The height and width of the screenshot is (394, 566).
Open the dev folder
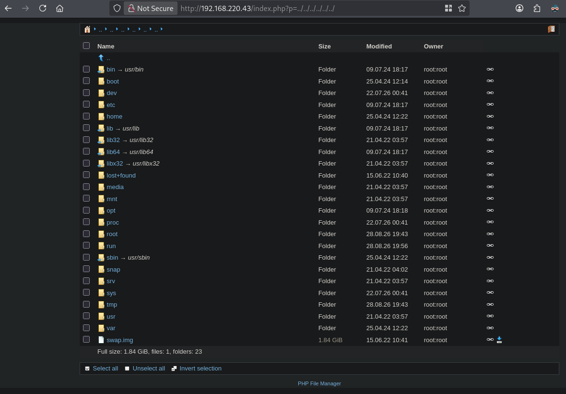112,93
